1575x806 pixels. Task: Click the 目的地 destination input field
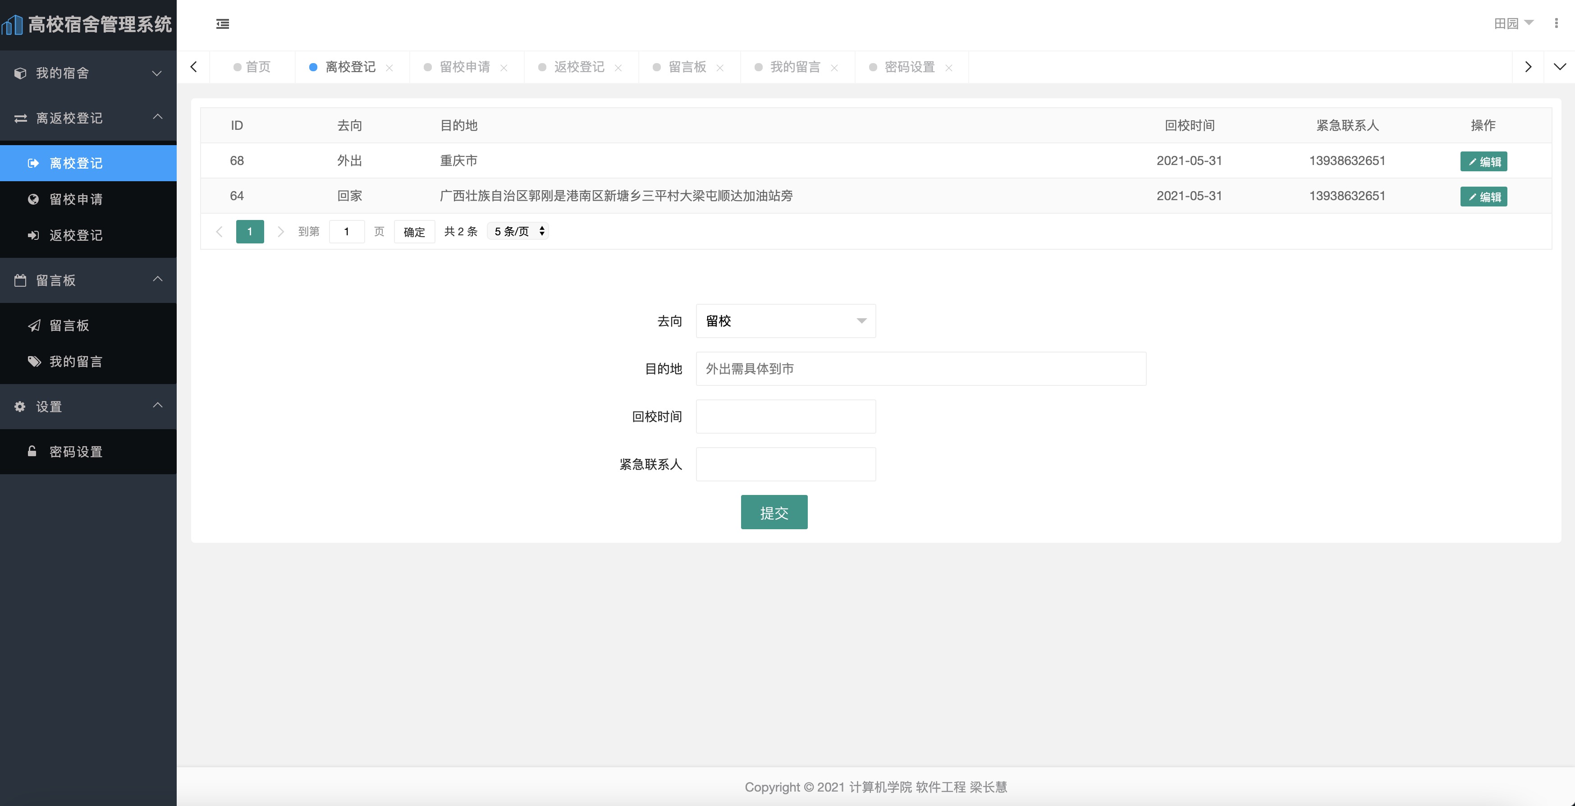pyautogui.click(x=920, y=369)
